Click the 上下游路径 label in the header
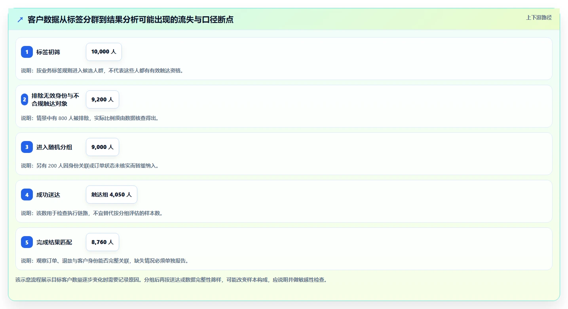 539,17
